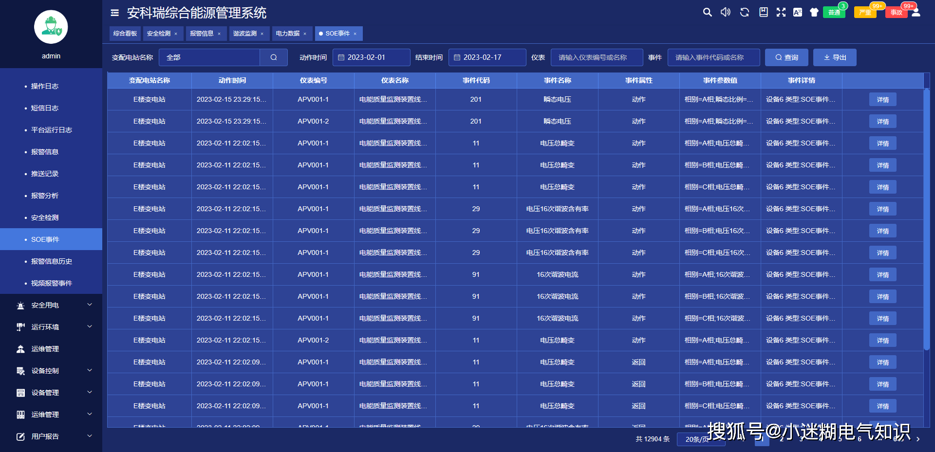Screen dimensions: 935x452
Task: Click search icon in station name box
Action: [x=274, y=57]
